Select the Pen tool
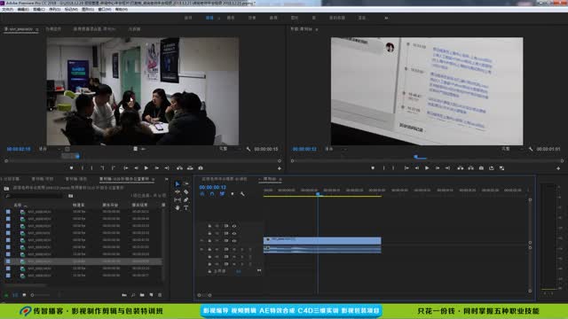Viewport: 568px width, 319px height. [185, 200]
